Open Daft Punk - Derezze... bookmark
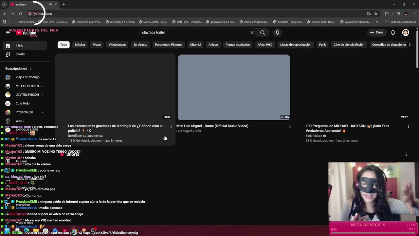The image size is (419, 236). [x=187, y=22]
